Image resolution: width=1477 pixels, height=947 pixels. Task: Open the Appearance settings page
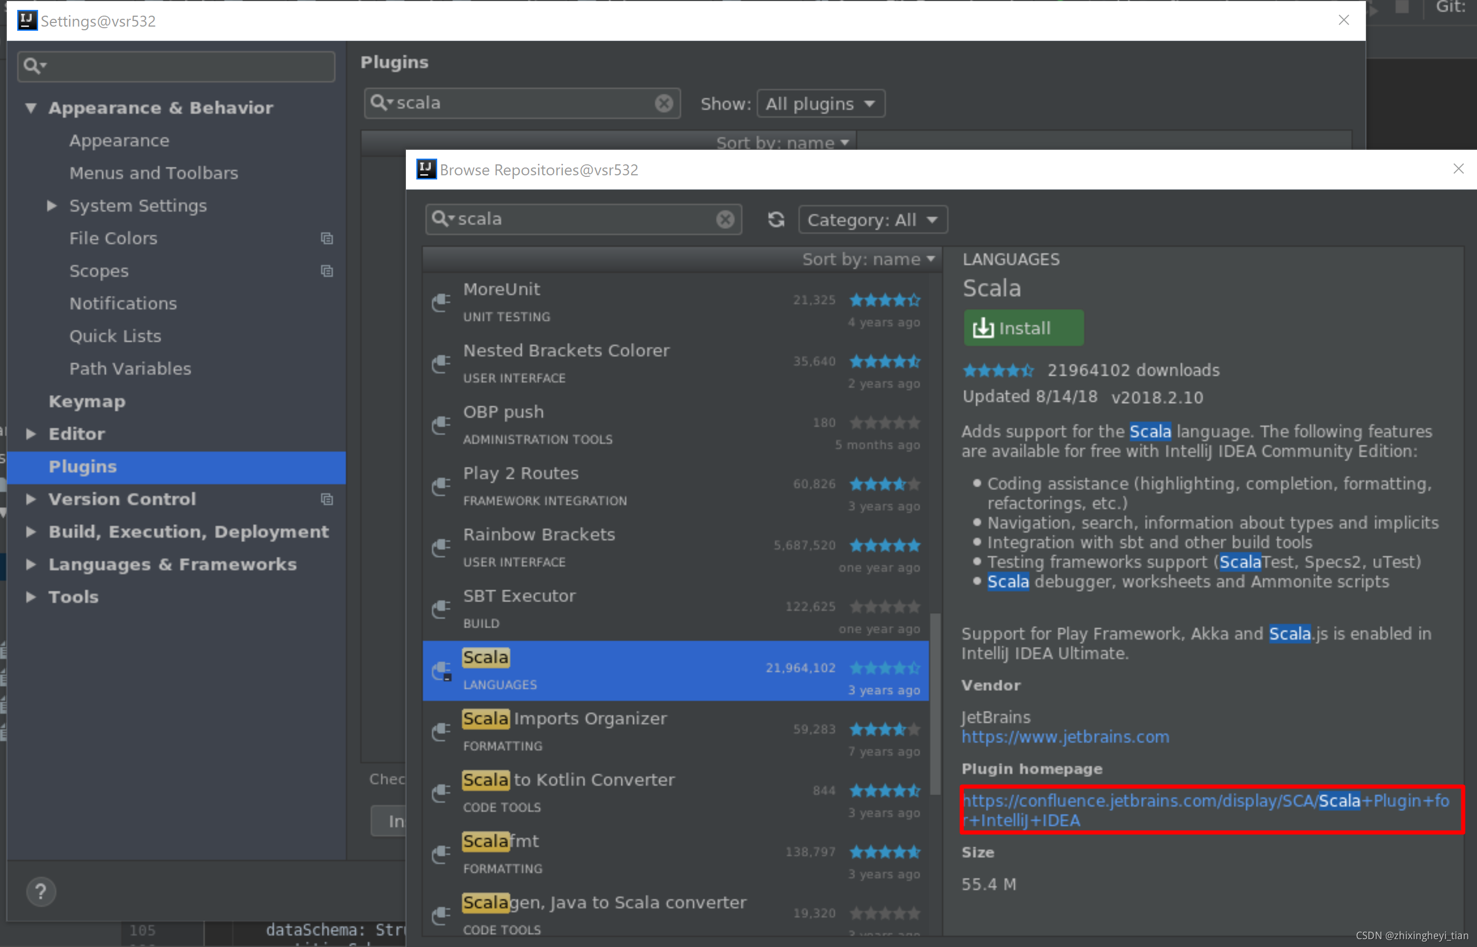(x=119, y=141)
